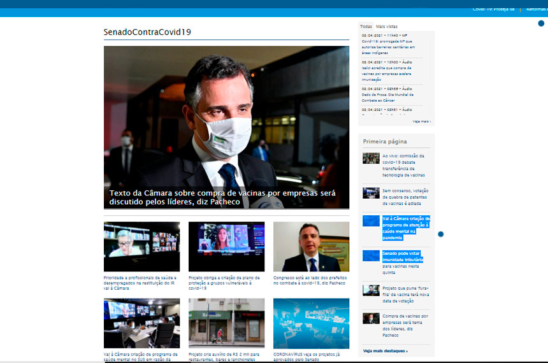Image resolution: width=548 pixels, height=363 pixels.
Task: Click small thumbnail beside 'Projeto que pune fura-fila'
Action: 371,290
